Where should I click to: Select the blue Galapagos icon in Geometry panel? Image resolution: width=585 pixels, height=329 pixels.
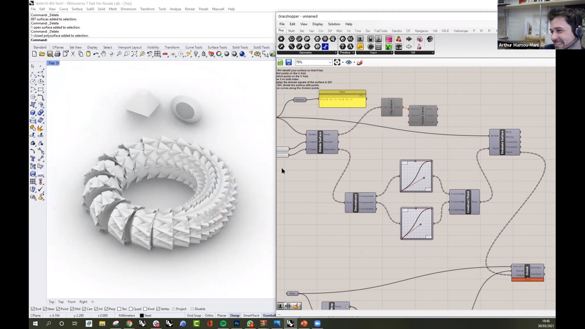[x=325, y=46]
